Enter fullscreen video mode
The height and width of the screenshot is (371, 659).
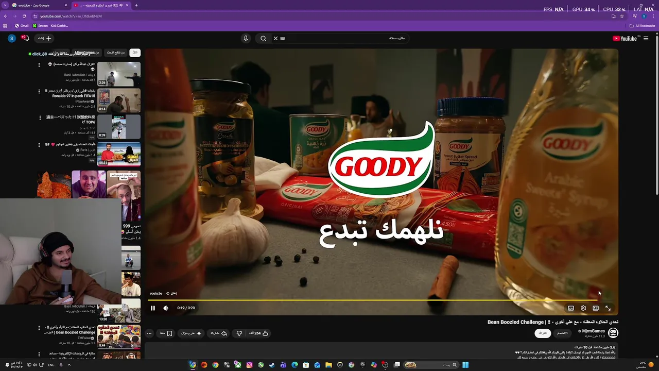click(x=608, y=308)
